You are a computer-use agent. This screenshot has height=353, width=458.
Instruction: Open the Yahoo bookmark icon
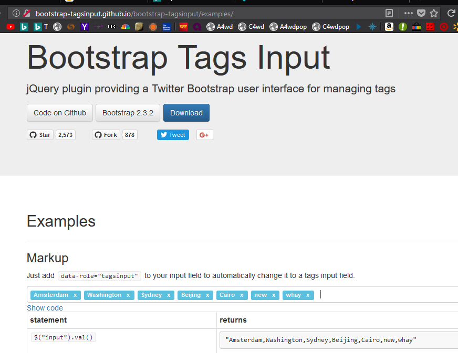pyautogui.click(x=85, y=27)
